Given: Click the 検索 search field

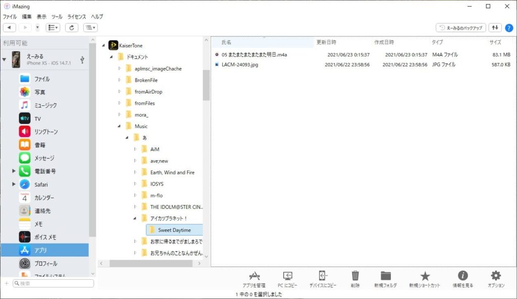Looking at the screenshot, I should click(x=54, y=283).
